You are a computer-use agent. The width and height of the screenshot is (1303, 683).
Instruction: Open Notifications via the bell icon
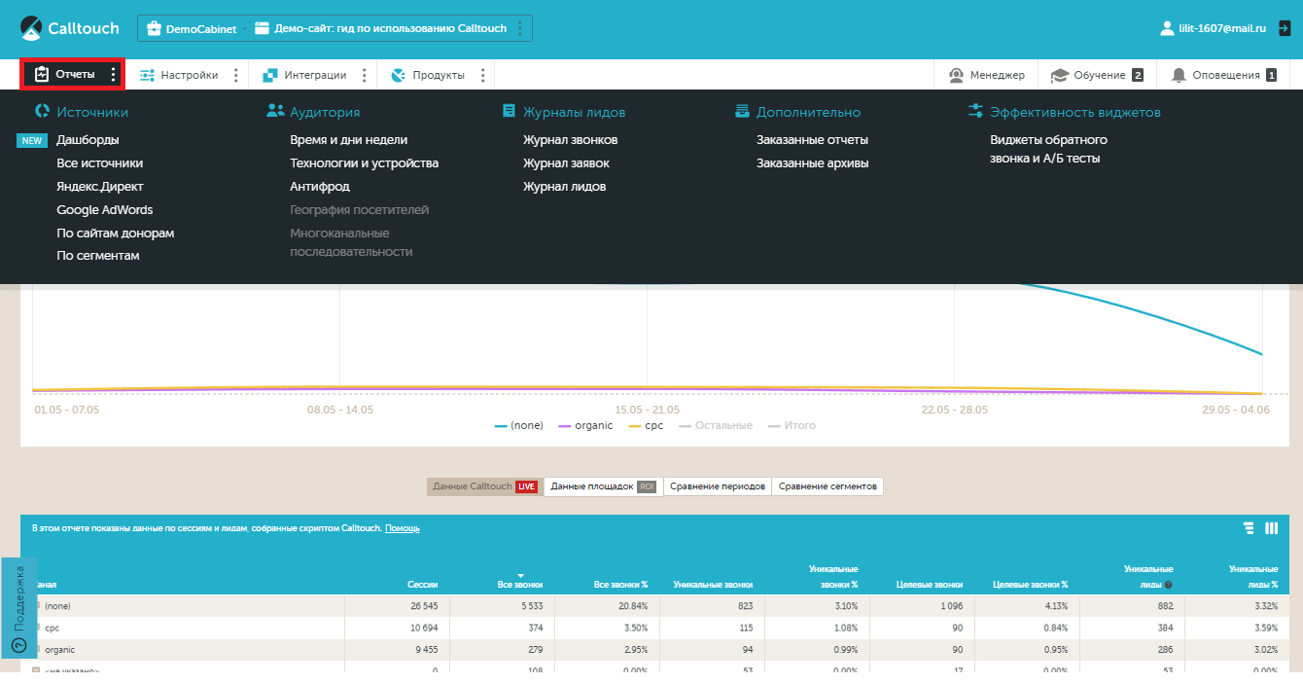click(1179, 75)
